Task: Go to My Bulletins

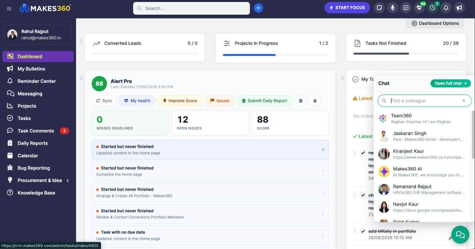Action: click(38, 69)
